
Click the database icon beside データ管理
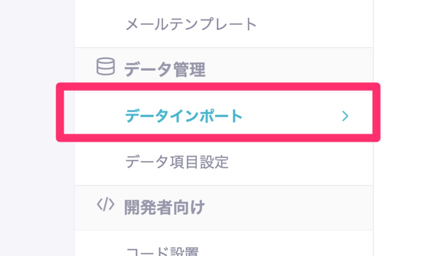coord(105,66)
